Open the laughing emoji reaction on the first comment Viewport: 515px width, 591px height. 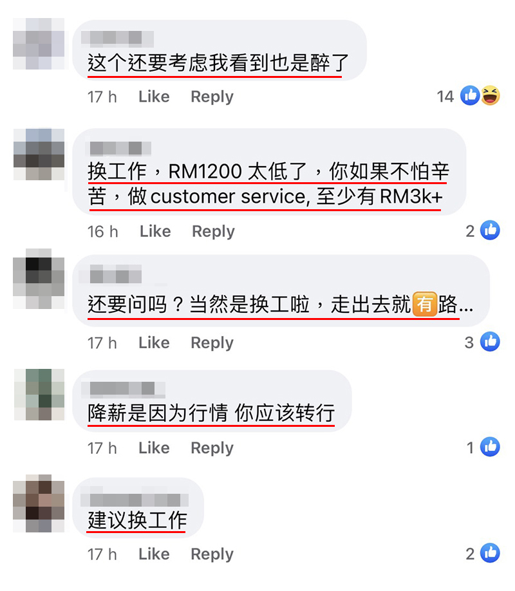(x=491, y=95)
